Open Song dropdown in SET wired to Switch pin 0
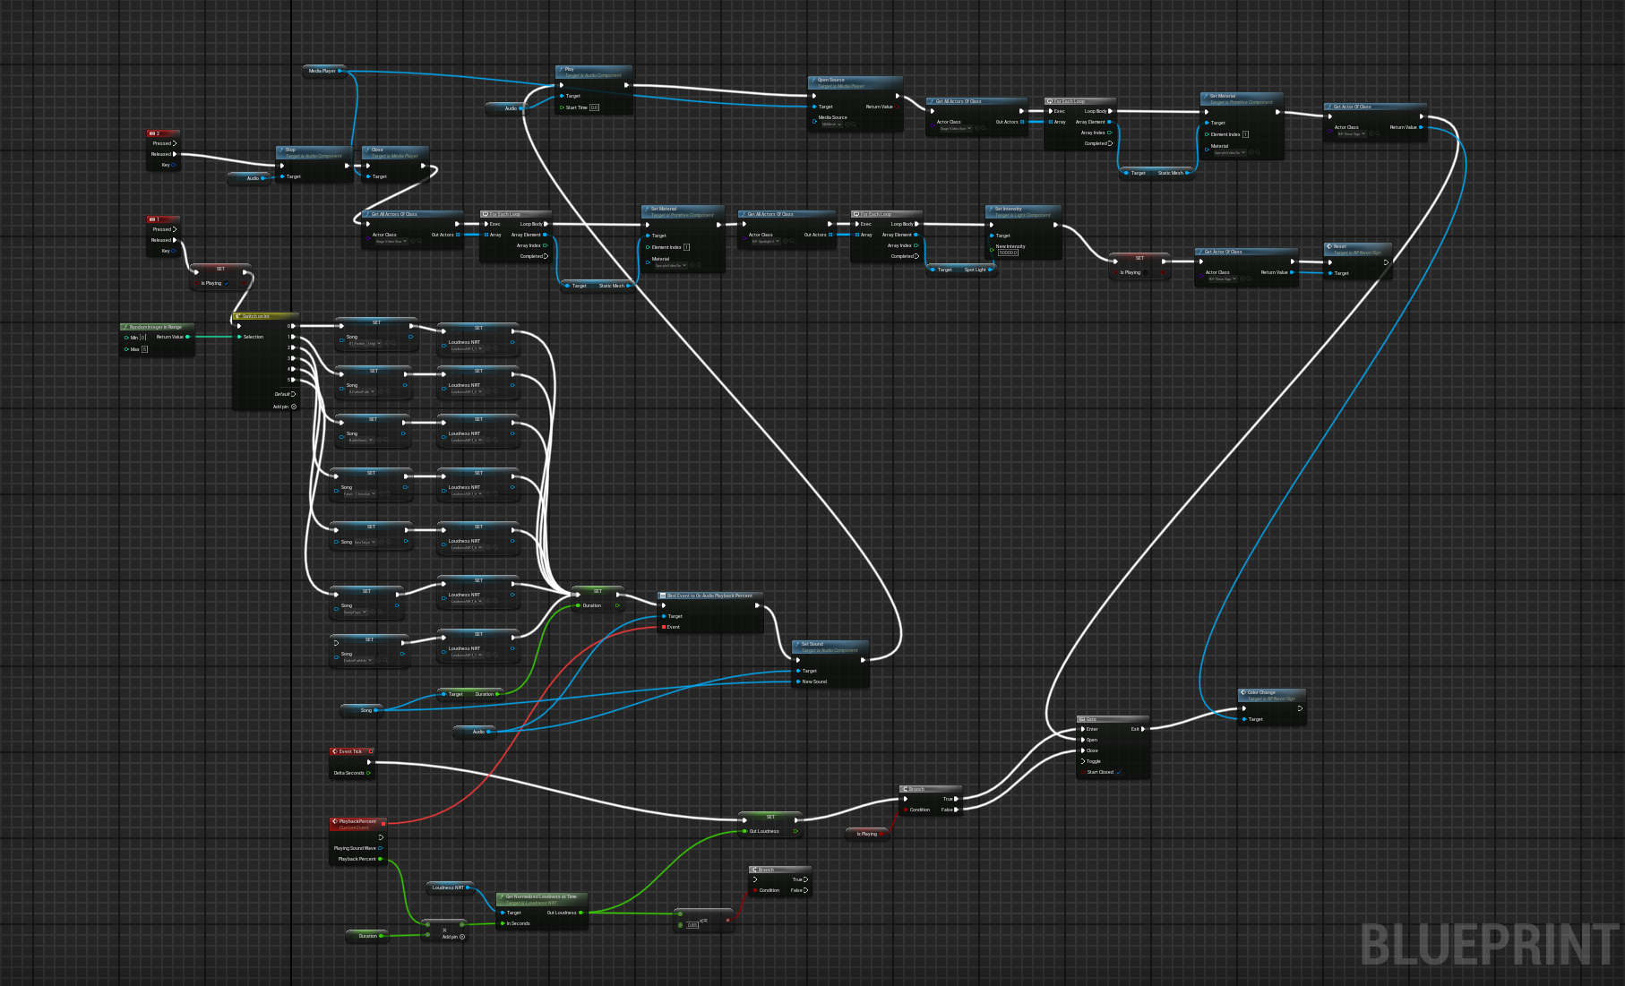The width and height of the screenshot is (1625, 986). click(x=365, y=343)
